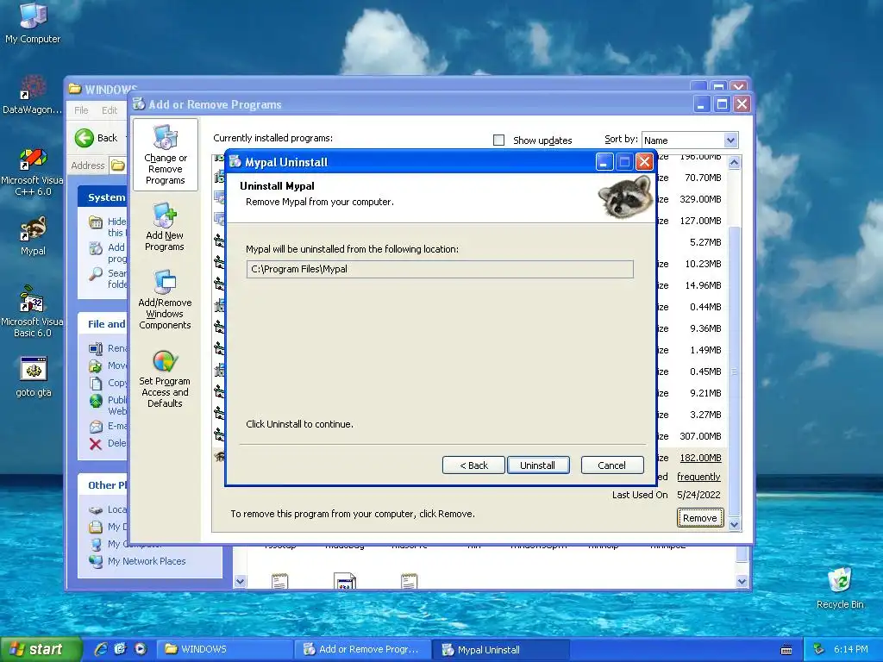The width and height of the screenshot is (883, 662).
Task: Click the Delete red X icon in WINDOWS window
Action: click(96, 444)
